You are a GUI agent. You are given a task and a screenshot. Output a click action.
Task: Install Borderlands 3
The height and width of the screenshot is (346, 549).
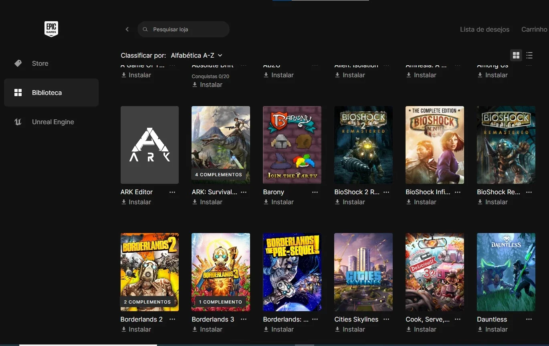pyautogui.click(x=207, y=329)
